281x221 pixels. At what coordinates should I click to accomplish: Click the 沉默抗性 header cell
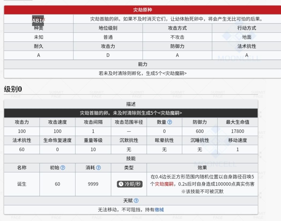click(129, 140)
